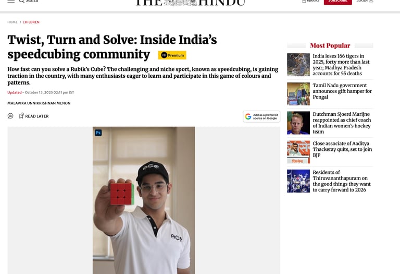Click the Photoshop badge on the photo

98,133
